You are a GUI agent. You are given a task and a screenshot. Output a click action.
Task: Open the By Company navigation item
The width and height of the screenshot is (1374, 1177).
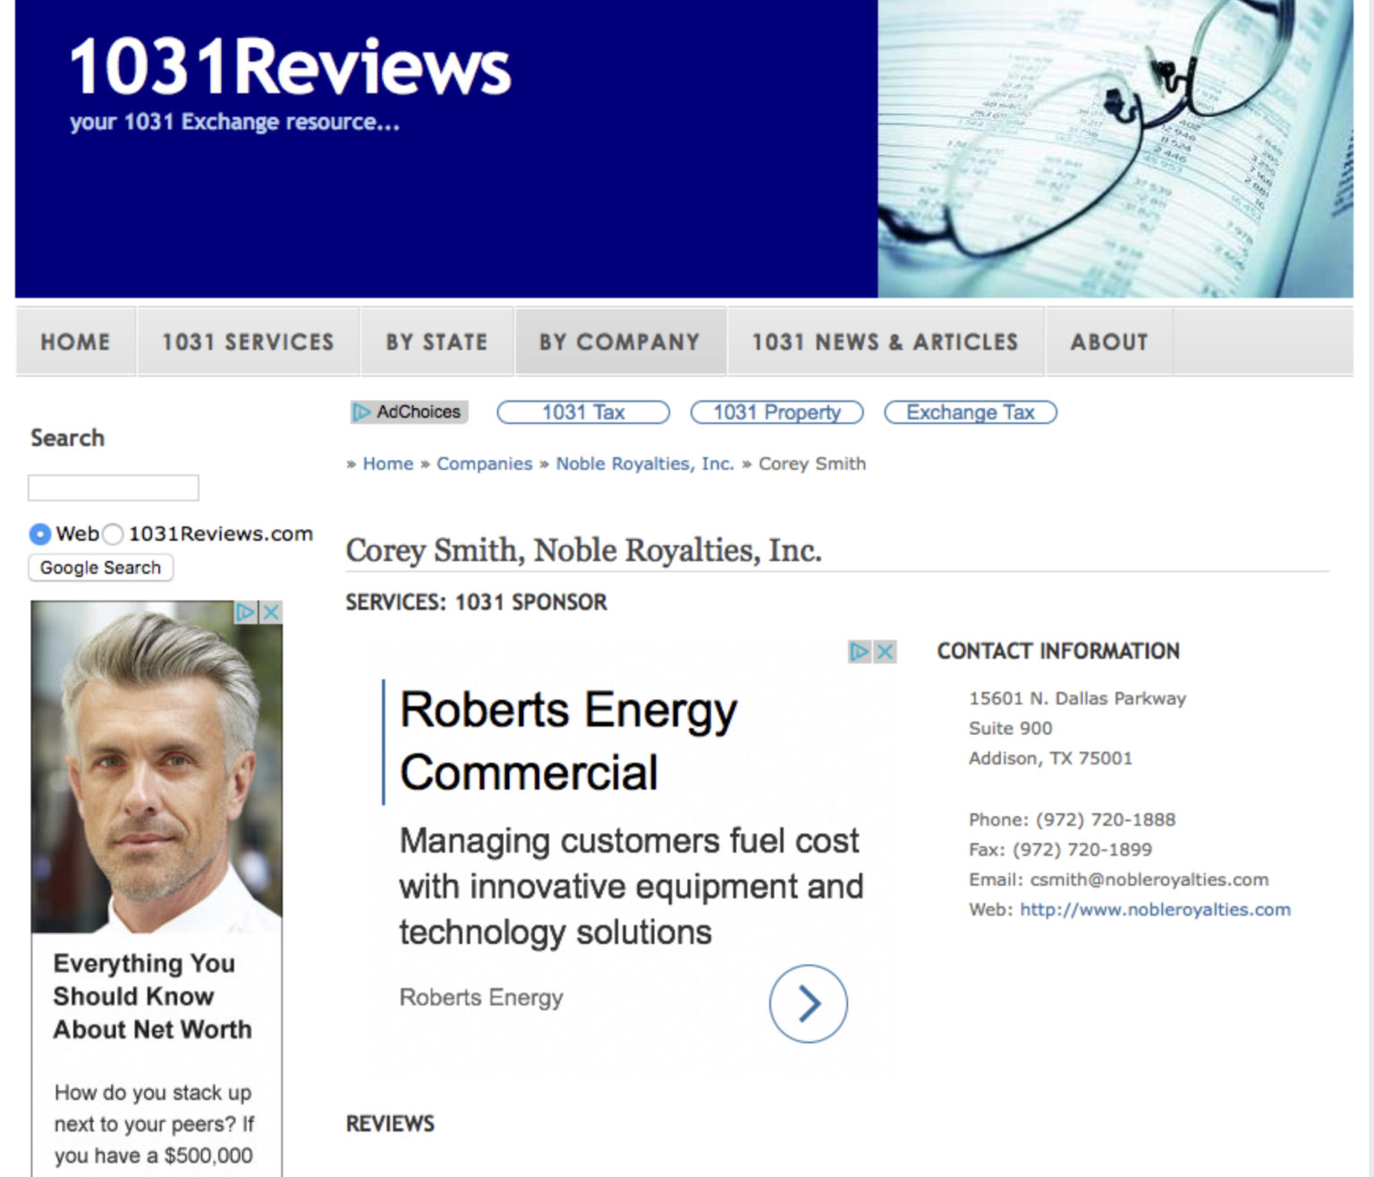tap(619, 342)
